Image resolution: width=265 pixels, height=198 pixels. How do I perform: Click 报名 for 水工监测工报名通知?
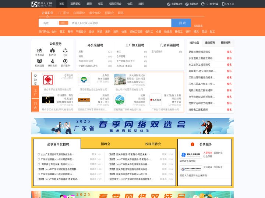[229, 65]
